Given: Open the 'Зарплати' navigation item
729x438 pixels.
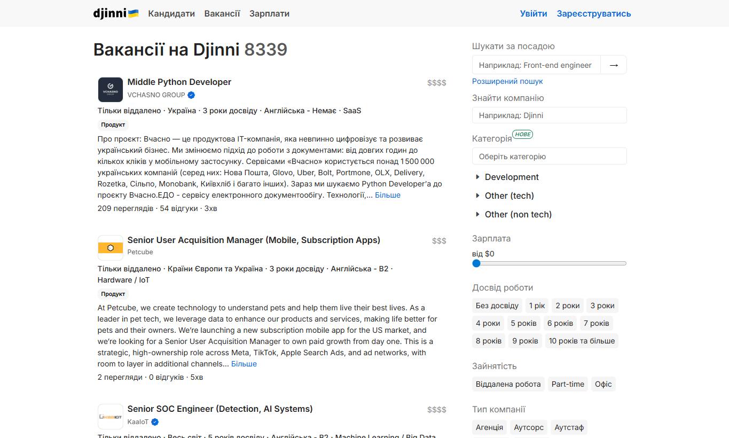Looking at the screenshot, I should (269, 13).
